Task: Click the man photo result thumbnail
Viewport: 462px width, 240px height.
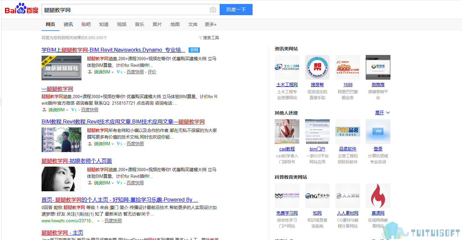Action: 61,140
